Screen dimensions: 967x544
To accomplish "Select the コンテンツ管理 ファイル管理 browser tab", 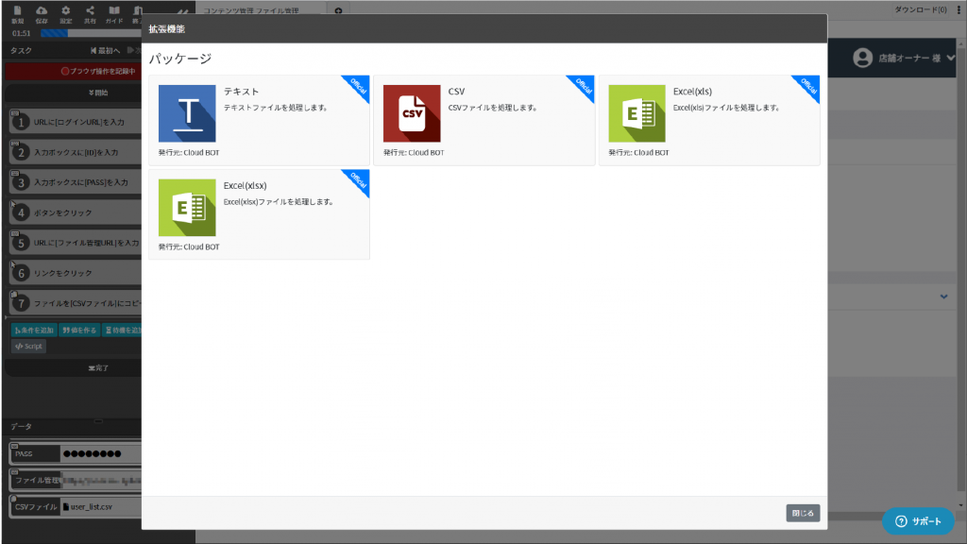I will click(262, 10).
